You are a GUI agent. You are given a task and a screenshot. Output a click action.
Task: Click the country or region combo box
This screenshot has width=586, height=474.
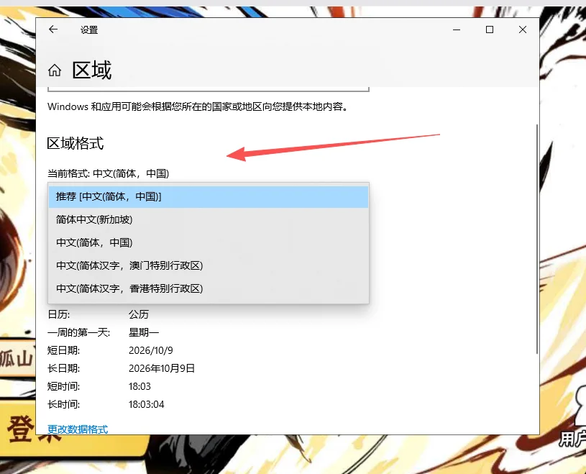209,89
